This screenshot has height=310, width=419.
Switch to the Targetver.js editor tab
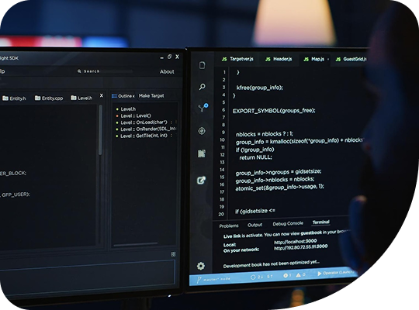click(237, 59)
